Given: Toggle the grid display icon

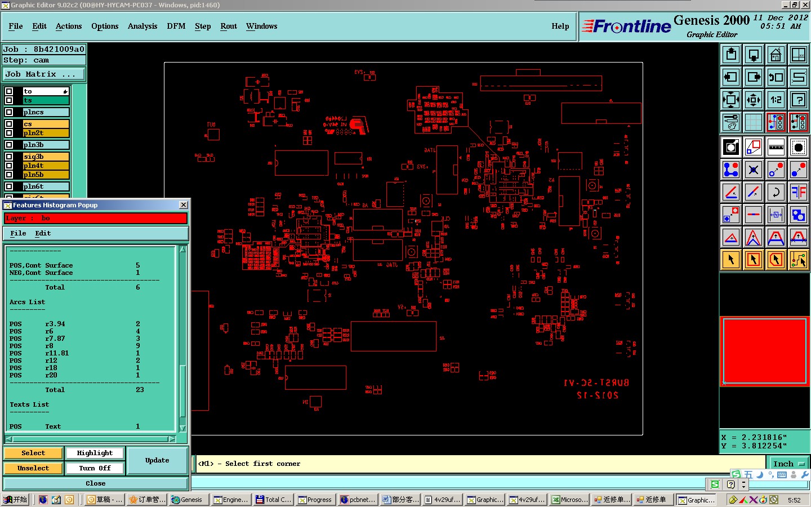Looking at the screenshot, I should point(754,122).
